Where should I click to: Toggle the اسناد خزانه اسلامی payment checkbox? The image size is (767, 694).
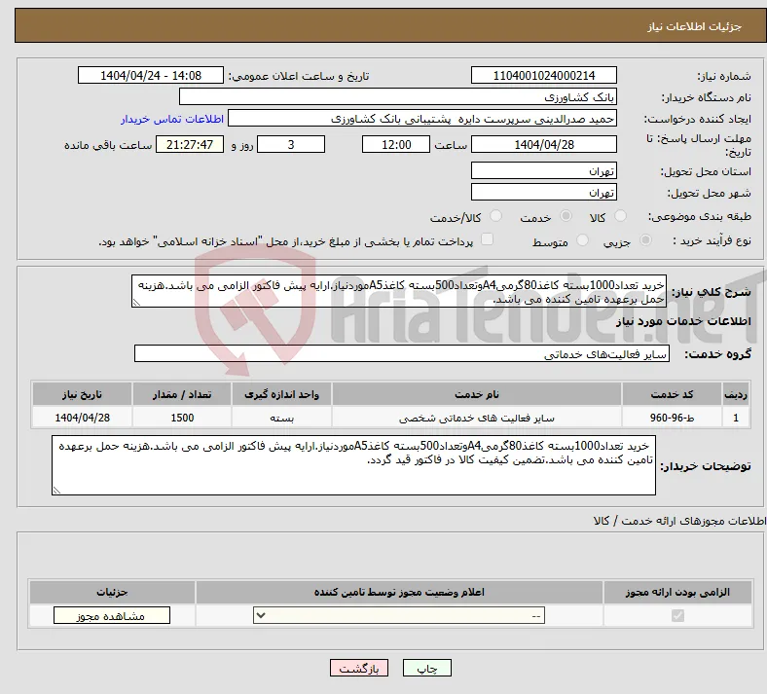pyautogui.click(x=487, y=239)
